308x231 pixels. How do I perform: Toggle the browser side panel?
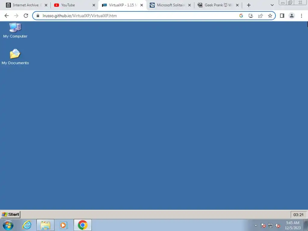click(x=282, y=16)
